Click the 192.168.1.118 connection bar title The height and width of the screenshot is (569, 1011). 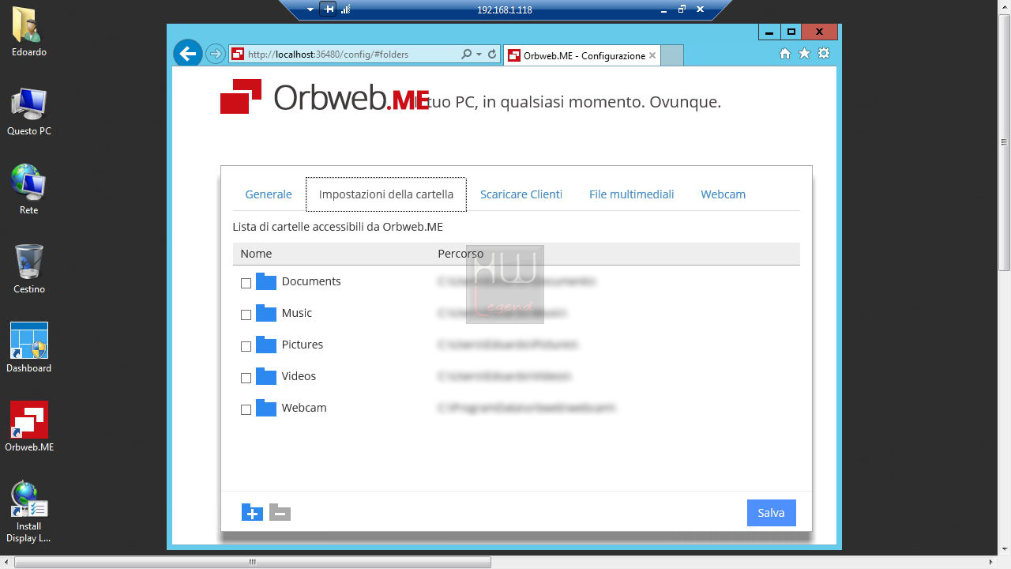click(x=505, y=10)
